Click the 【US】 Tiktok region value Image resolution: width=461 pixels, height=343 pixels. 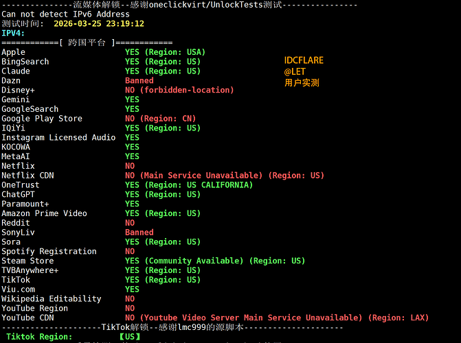click(130, 337)
